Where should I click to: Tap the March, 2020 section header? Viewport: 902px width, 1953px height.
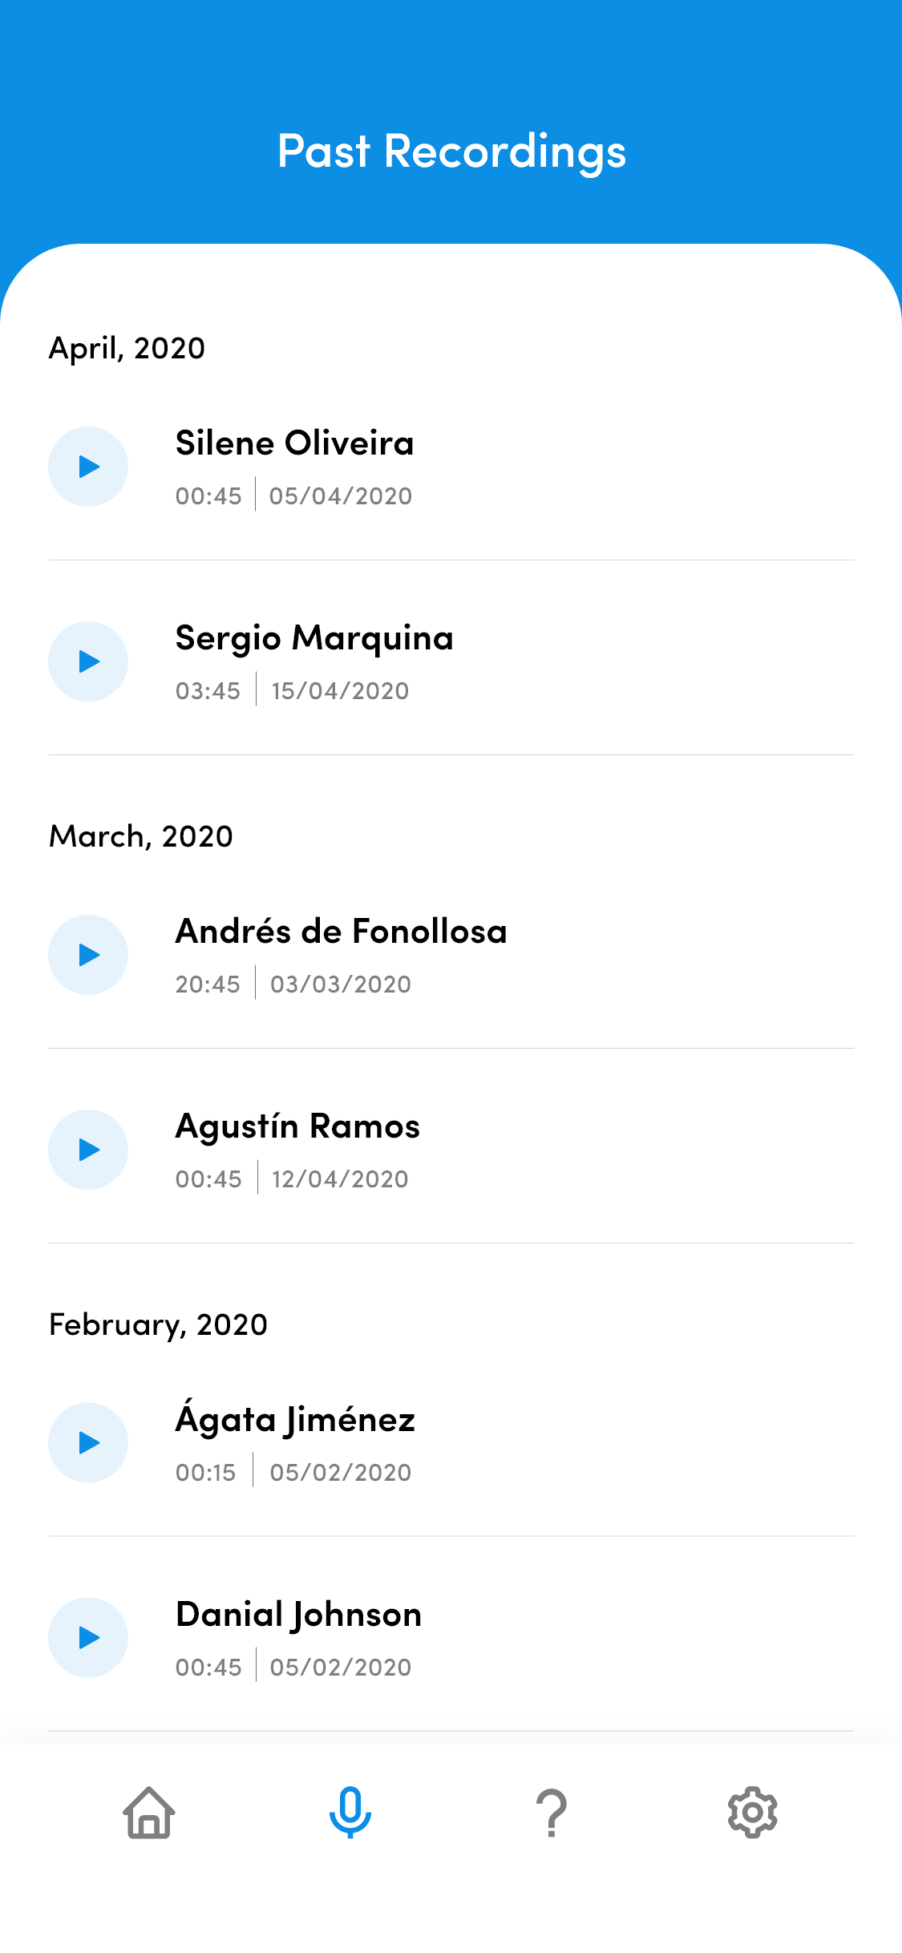(141, 836)
